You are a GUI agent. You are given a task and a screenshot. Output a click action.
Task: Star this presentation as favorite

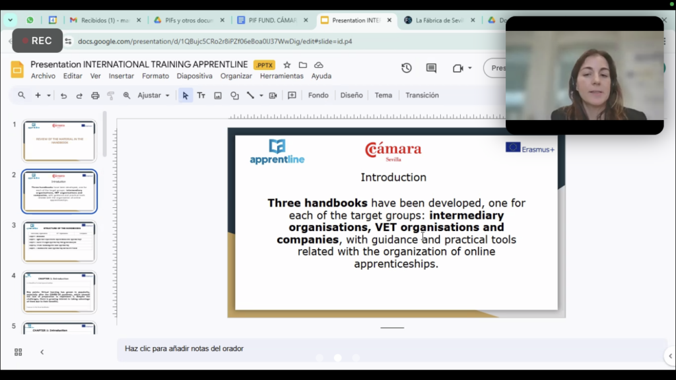(287, 65)
